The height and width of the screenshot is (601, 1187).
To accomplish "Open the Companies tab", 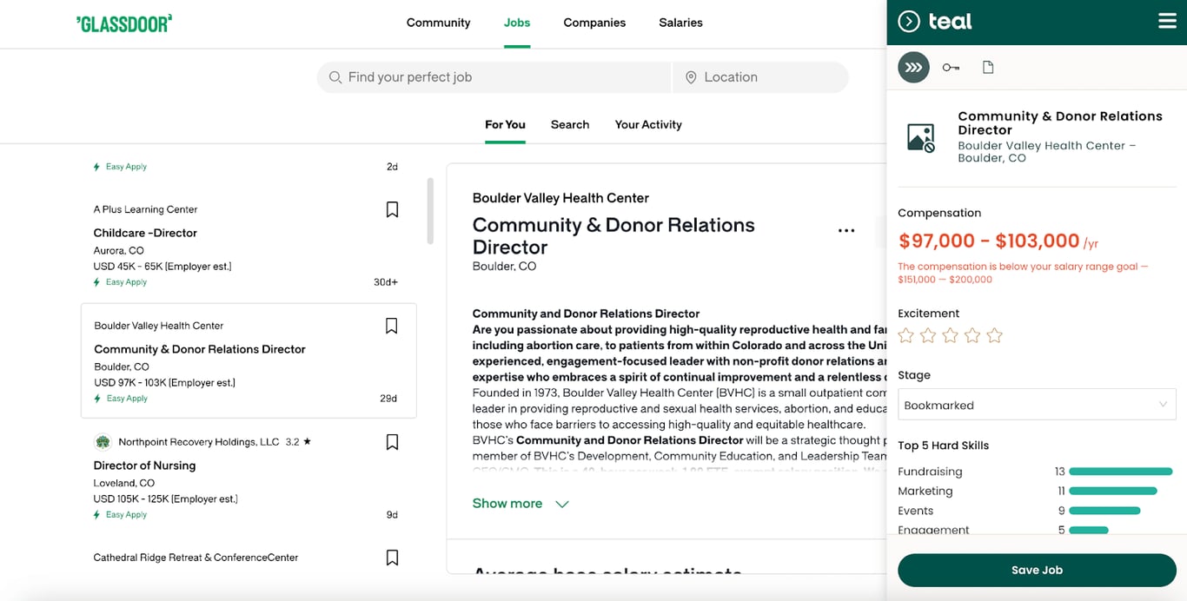I will point(594,23).
